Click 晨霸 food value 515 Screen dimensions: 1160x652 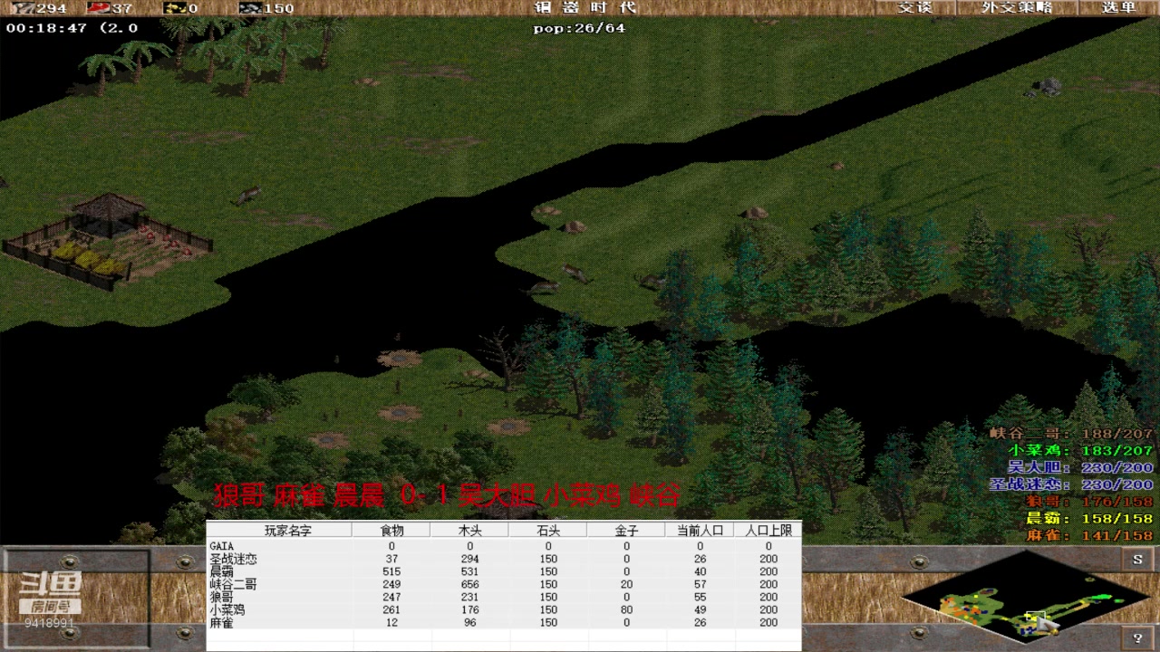click(391, 571)
